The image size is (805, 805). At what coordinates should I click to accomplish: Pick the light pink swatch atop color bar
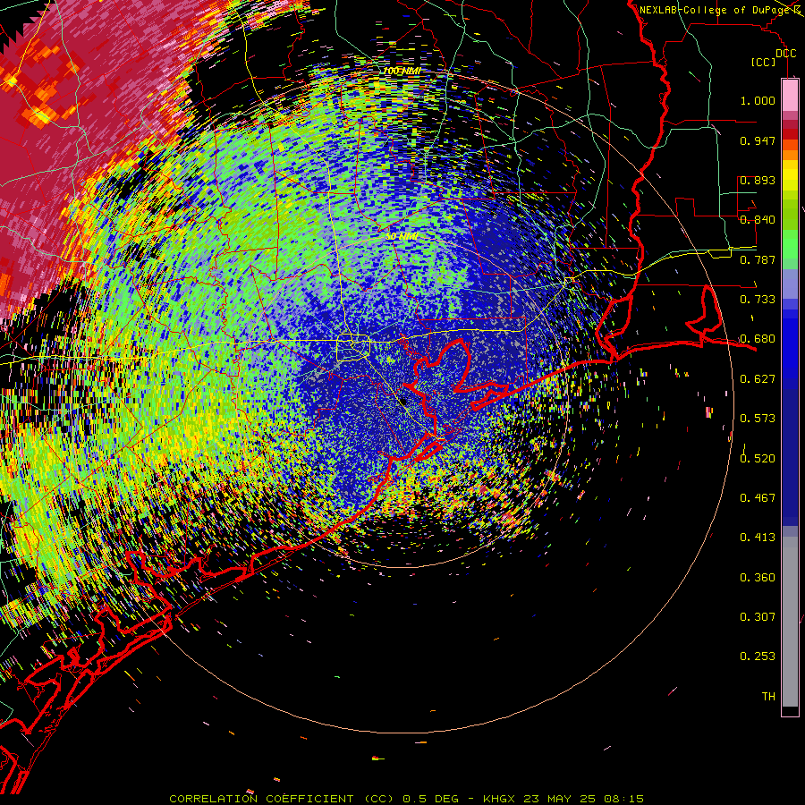pyautogui.click(x=790, y=96)
